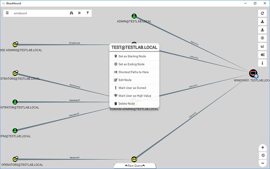Click the ADMIN@TESTLAB.LOCAL label text

pyautogui.click(x=134, y=21)
